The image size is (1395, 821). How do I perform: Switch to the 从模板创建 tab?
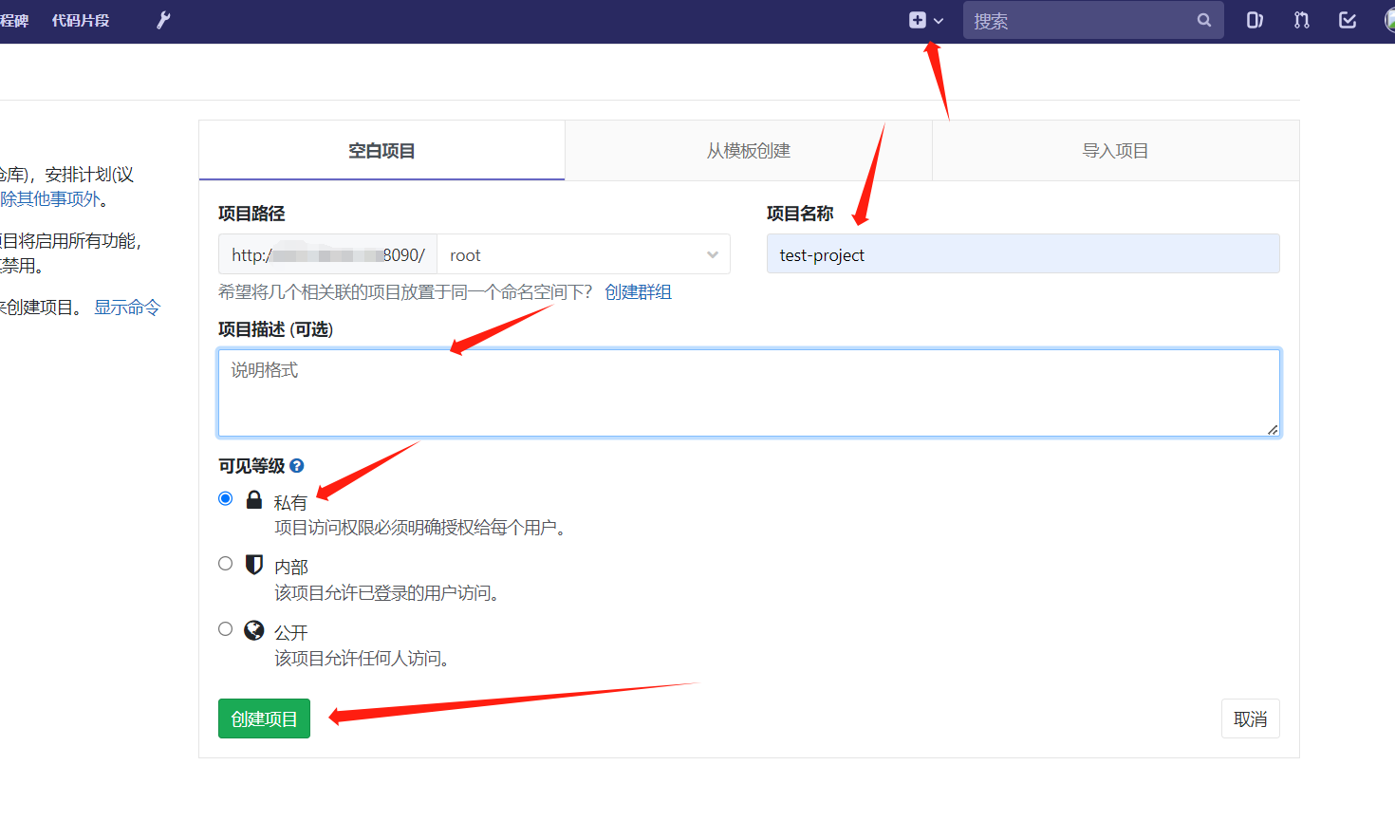pos(749,150)
